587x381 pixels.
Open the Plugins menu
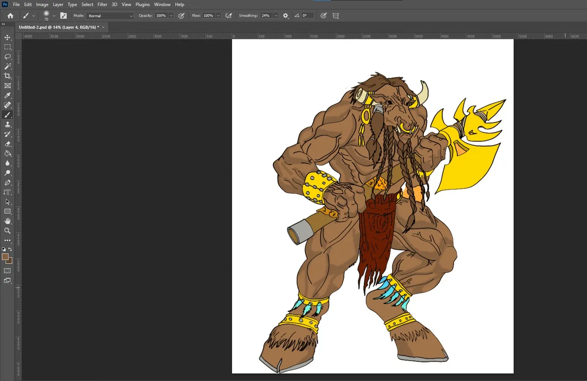(143, 5)
